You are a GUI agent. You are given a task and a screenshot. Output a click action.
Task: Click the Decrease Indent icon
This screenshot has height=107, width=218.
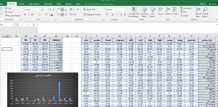coord(71,15)
